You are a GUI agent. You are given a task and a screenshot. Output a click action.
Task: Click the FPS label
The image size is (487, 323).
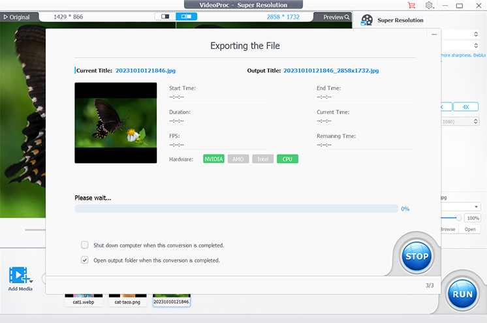tap(174, 136)
